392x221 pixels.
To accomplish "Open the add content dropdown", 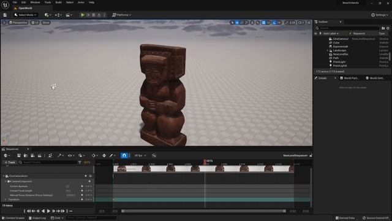I will tap(48, 15).
